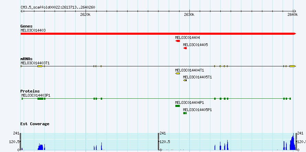
Task: Click the MELO3C014405T1 yellow transcript glyph
Action: pyautogui.click(x=185, y=80)
